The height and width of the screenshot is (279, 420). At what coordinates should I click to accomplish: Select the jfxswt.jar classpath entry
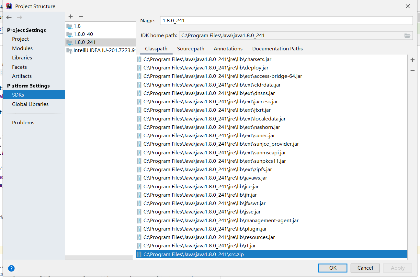pos(272,203)
